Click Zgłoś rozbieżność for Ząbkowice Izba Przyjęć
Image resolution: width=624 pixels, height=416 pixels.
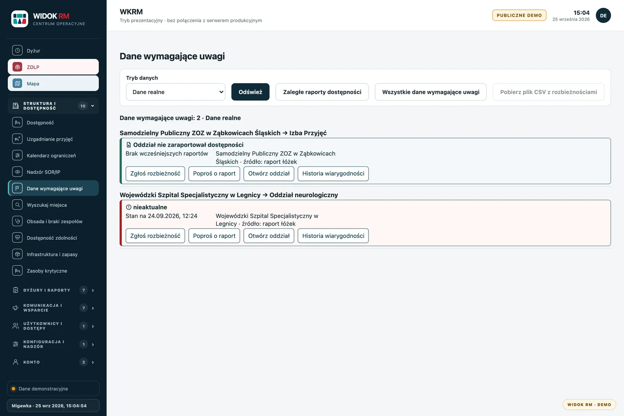click(x=155, y=173)
